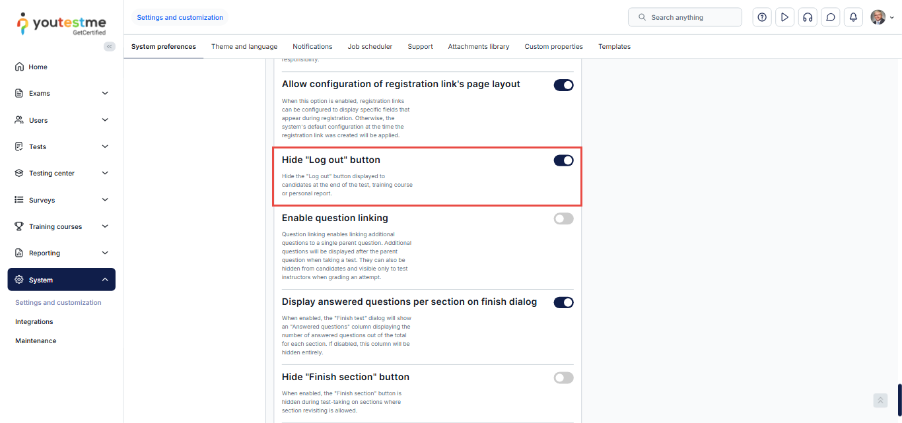Enable the question linking toggle
This screenshot has width=902, height=423.
563,218
